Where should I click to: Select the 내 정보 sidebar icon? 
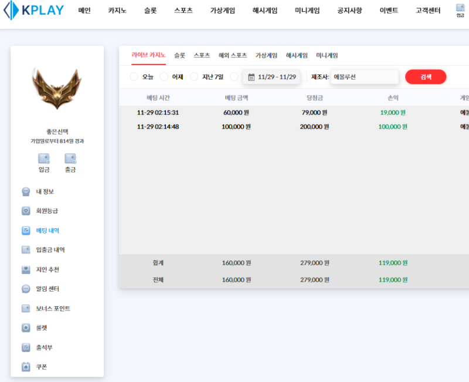(x=25, y=191)
